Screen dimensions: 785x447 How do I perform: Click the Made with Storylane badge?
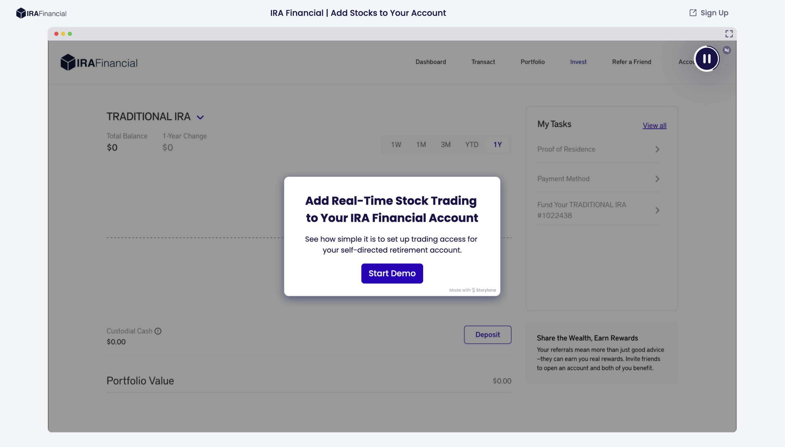(473, 290)
